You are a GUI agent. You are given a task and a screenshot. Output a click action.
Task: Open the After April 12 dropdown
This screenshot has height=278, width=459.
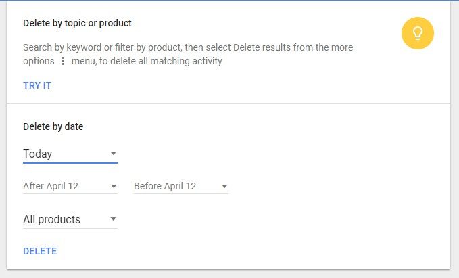point(70,186)
